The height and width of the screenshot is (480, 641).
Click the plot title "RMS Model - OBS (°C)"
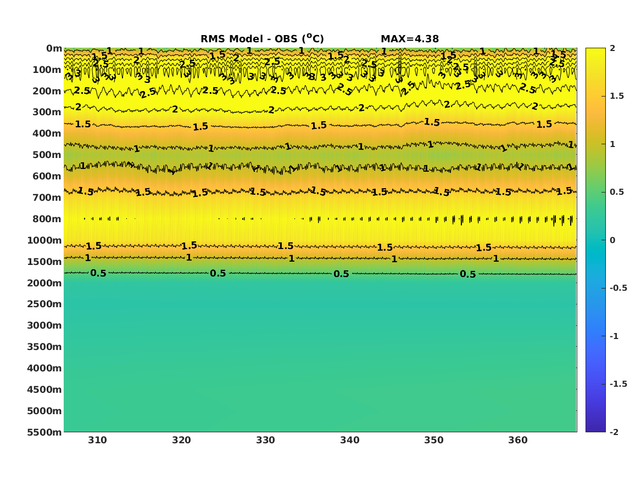262,39
